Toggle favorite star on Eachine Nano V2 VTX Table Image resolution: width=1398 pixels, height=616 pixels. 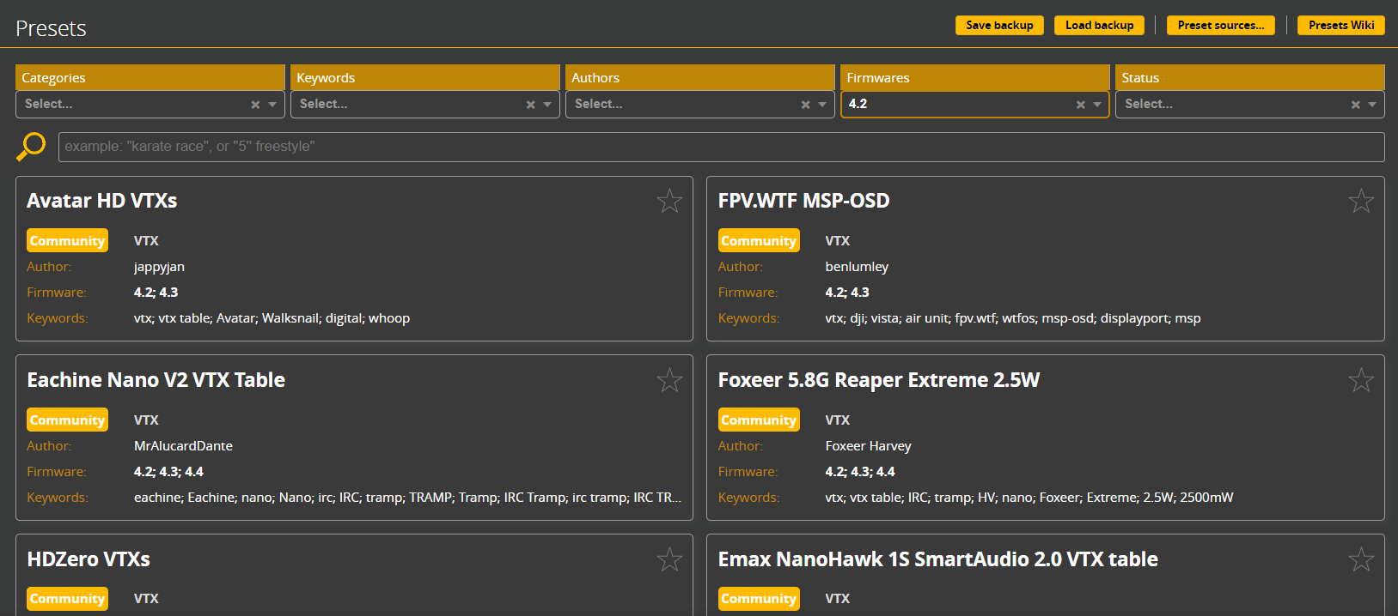(669, 380)
